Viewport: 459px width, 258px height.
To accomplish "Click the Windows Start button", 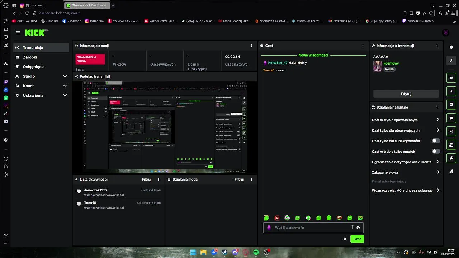I will [x=193, y=252].
